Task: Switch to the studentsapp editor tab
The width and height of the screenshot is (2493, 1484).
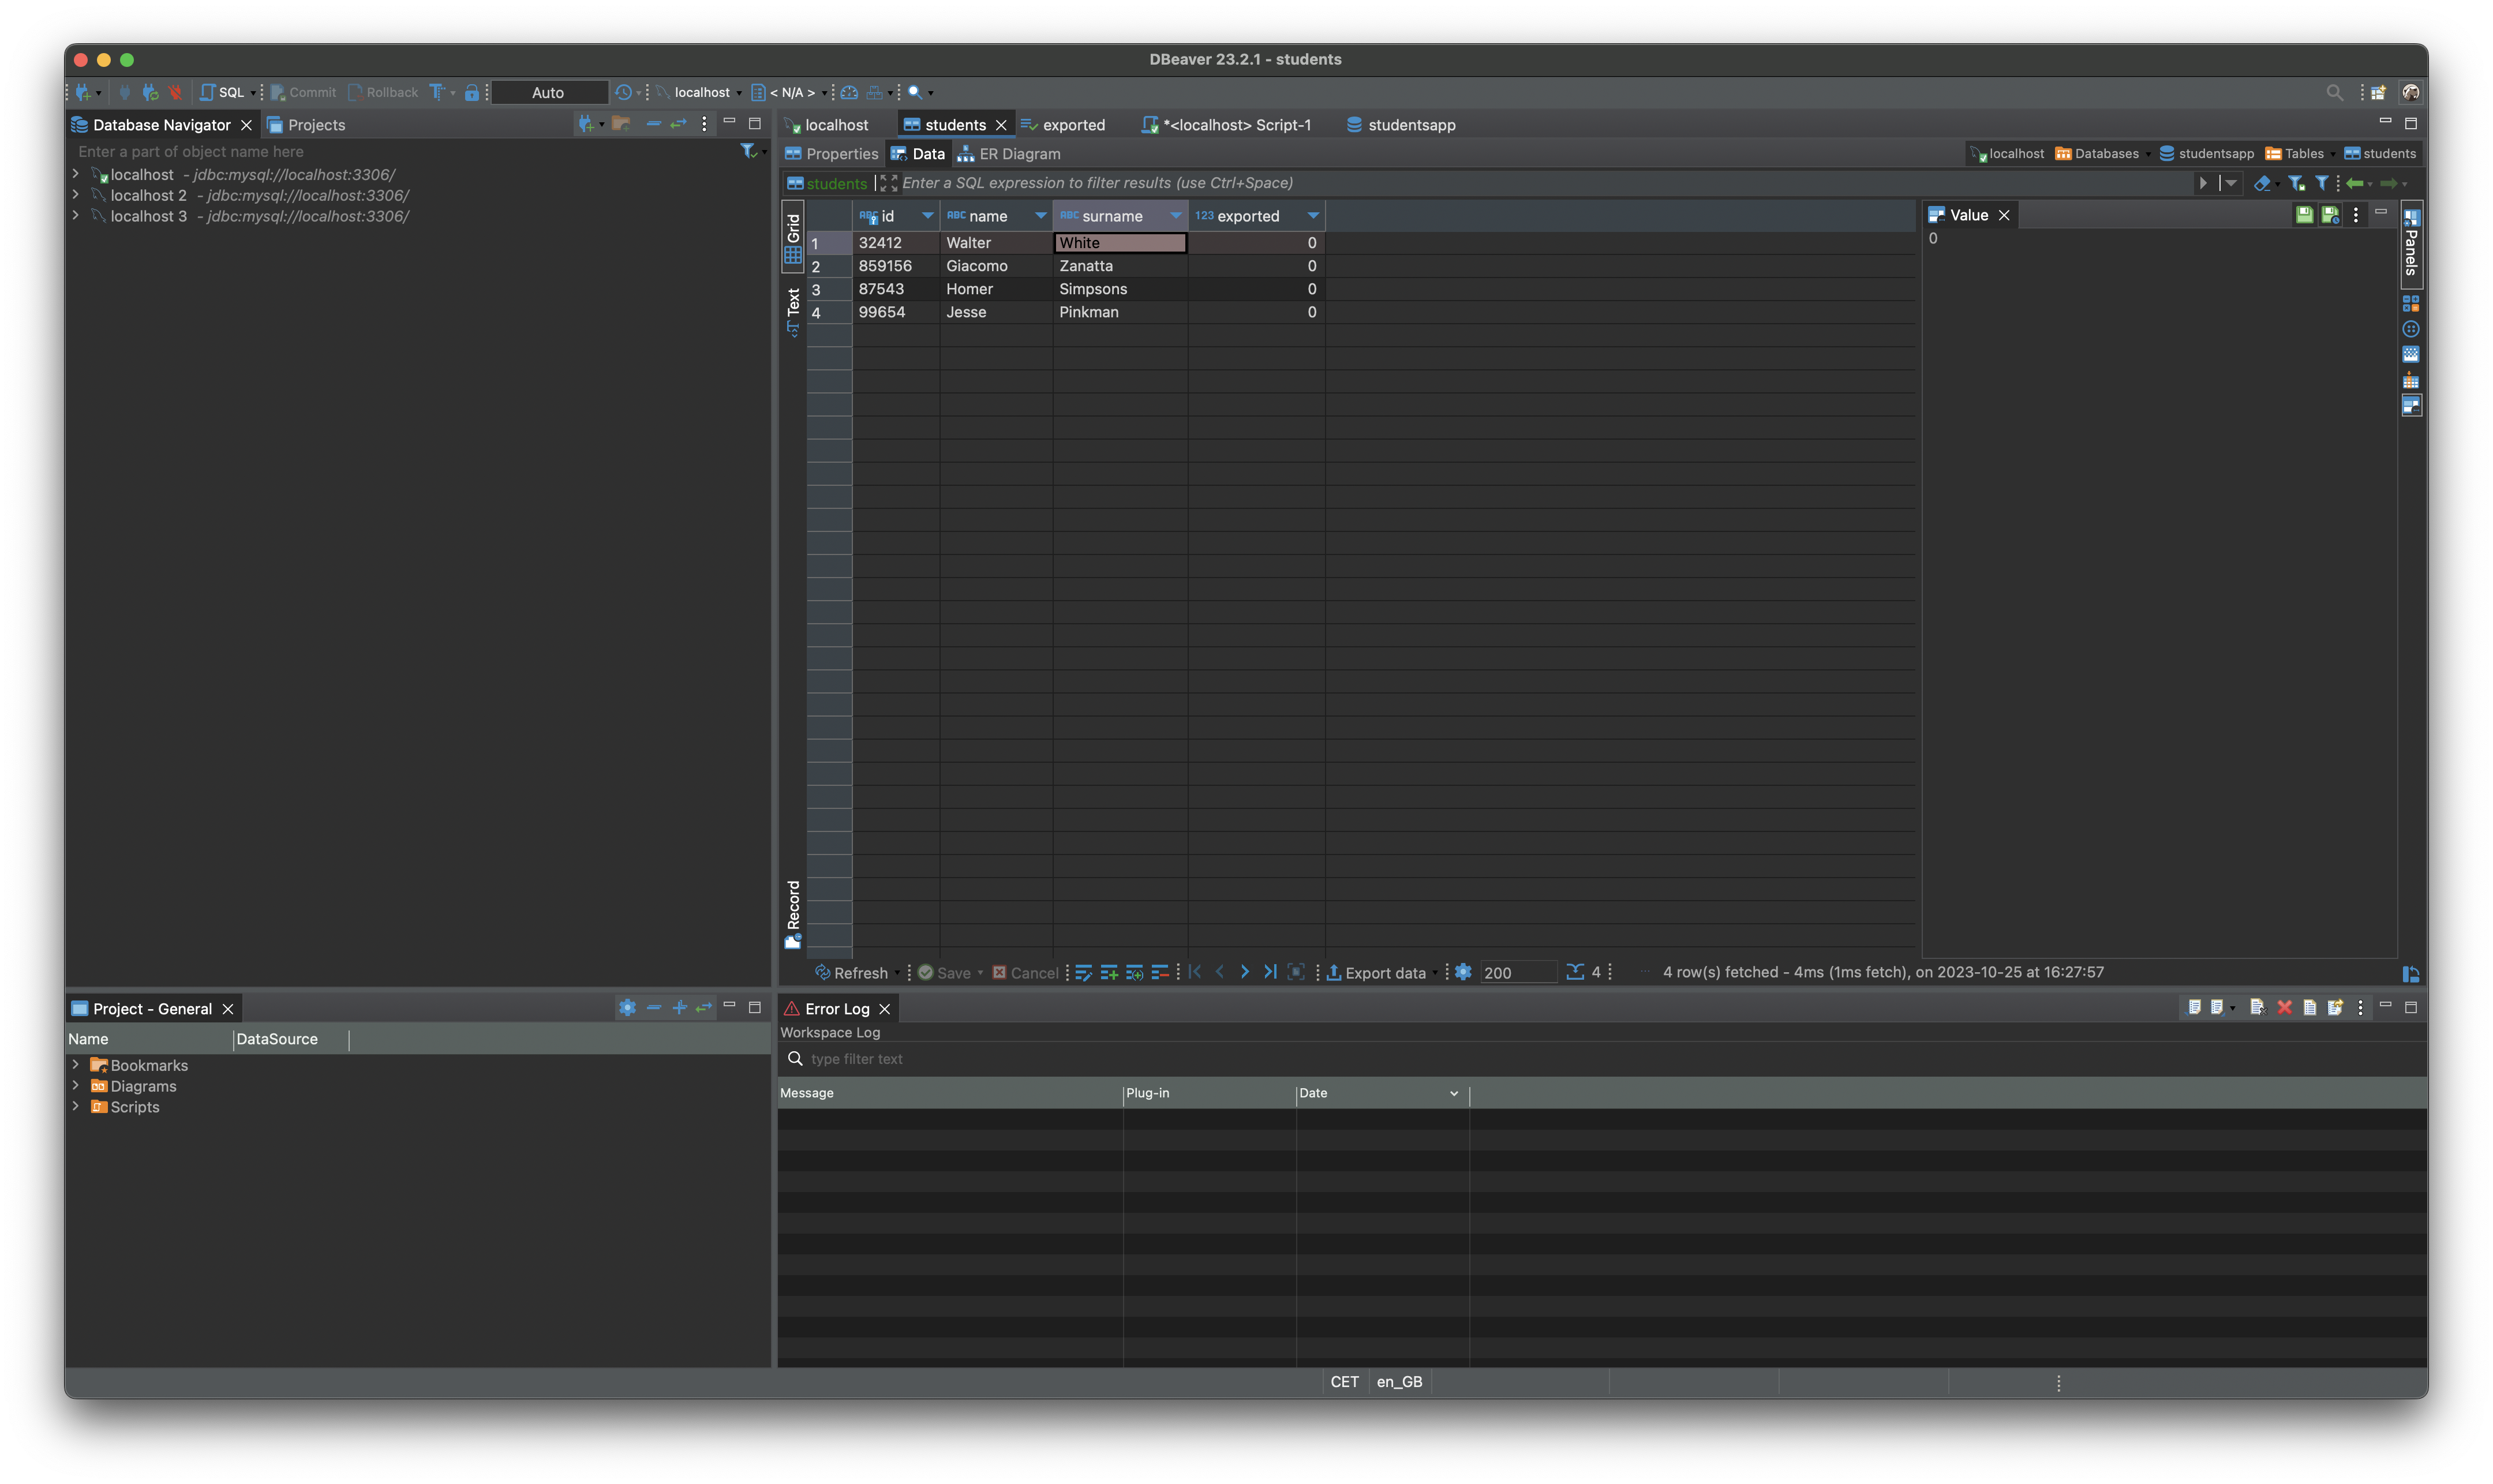Action: [x=1400, y=125]
